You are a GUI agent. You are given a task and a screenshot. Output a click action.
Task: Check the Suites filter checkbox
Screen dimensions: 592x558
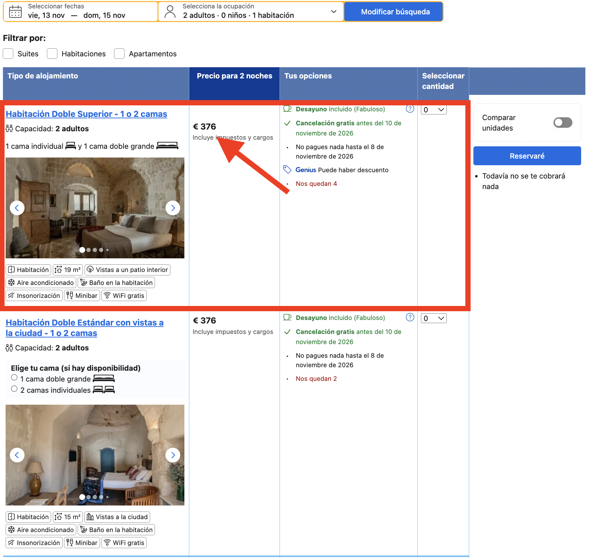[8, 54]
